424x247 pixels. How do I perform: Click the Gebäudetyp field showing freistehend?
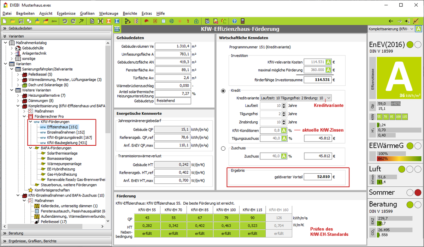173,101
